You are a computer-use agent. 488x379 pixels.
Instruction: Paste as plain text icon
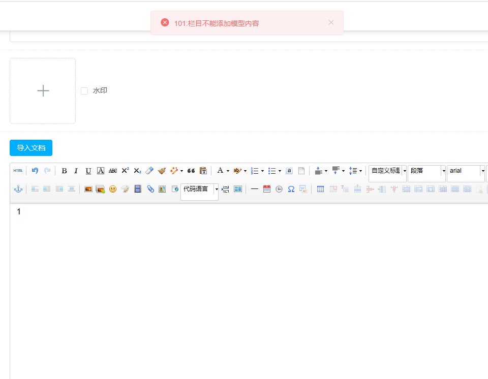(x=203, y=171)
